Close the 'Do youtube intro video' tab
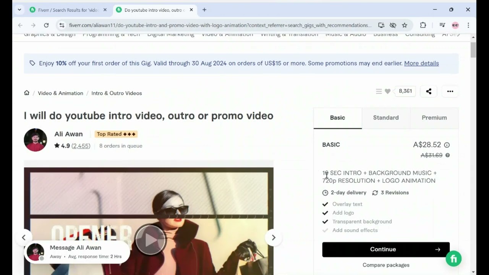Image resolution: width=489 pixels, height=275 pixels. click(x=191, y=10)
